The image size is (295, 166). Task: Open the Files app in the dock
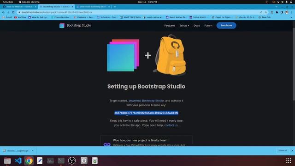(x=7, y=160)
